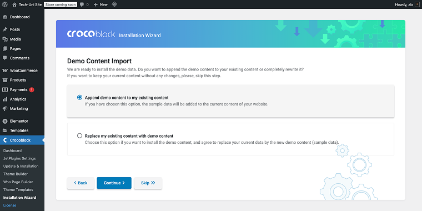Screen dimensions: 422x211
Task: Open the user avatar next to Howdy
Action: point(417,4)
